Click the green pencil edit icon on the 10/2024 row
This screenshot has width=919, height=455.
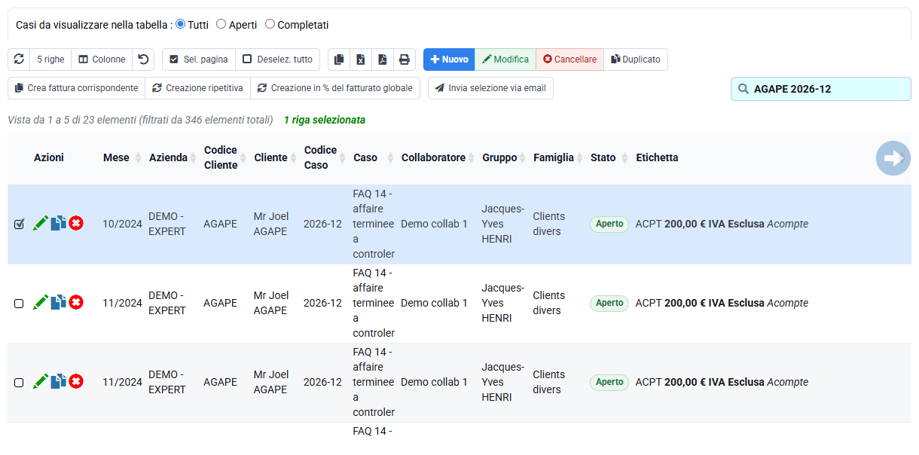coord(41,224)
